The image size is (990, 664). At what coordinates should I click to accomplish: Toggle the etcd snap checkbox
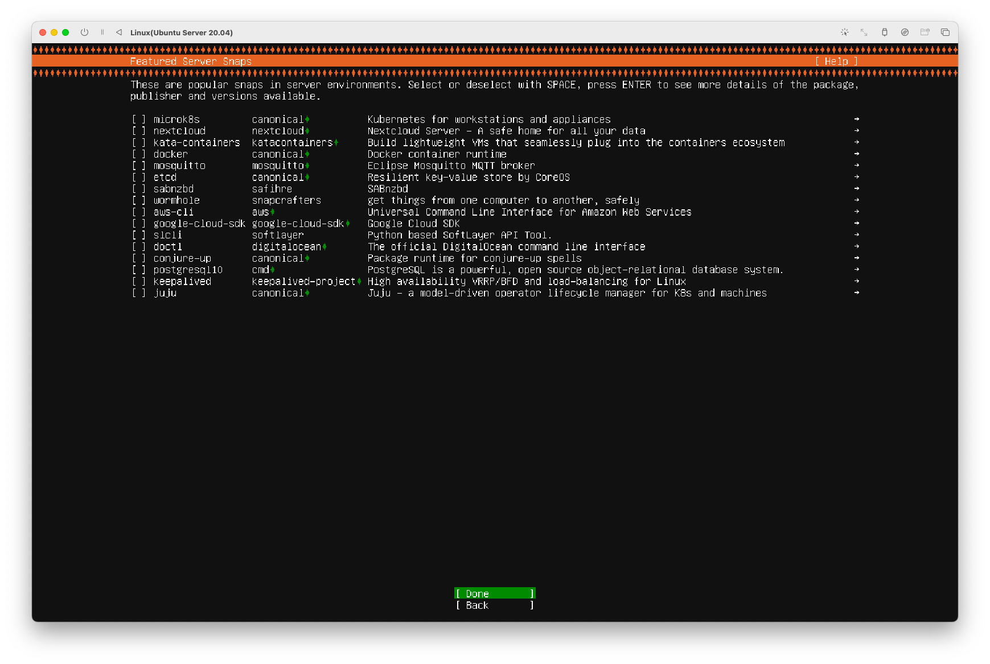[139, 178]
